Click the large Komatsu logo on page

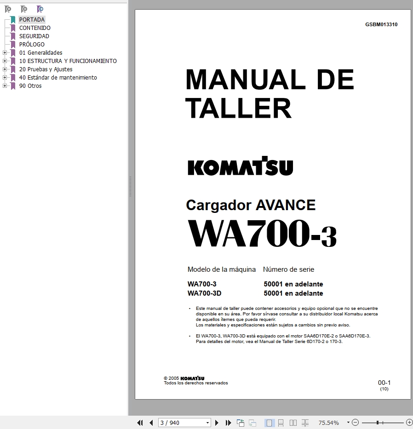pyautogui.click(x=240, y=166)
